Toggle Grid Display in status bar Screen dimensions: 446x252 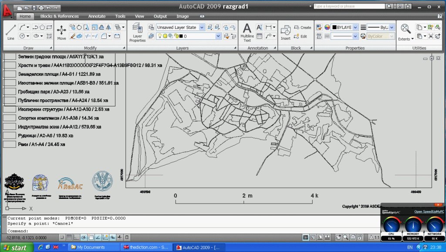69,237
